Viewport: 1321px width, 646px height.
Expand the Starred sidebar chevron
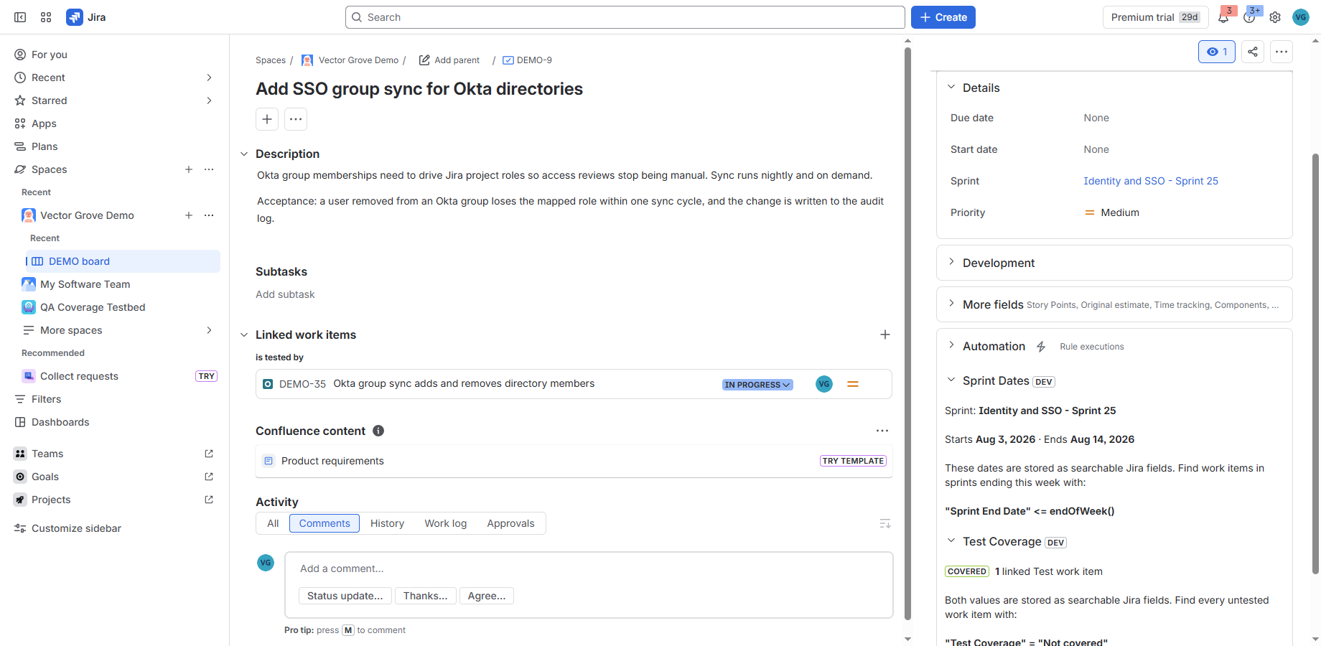[x=209, y=100]
